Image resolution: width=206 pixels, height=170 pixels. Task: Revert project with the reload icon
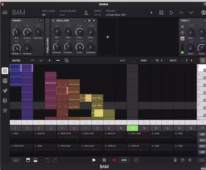coord(171,13)
